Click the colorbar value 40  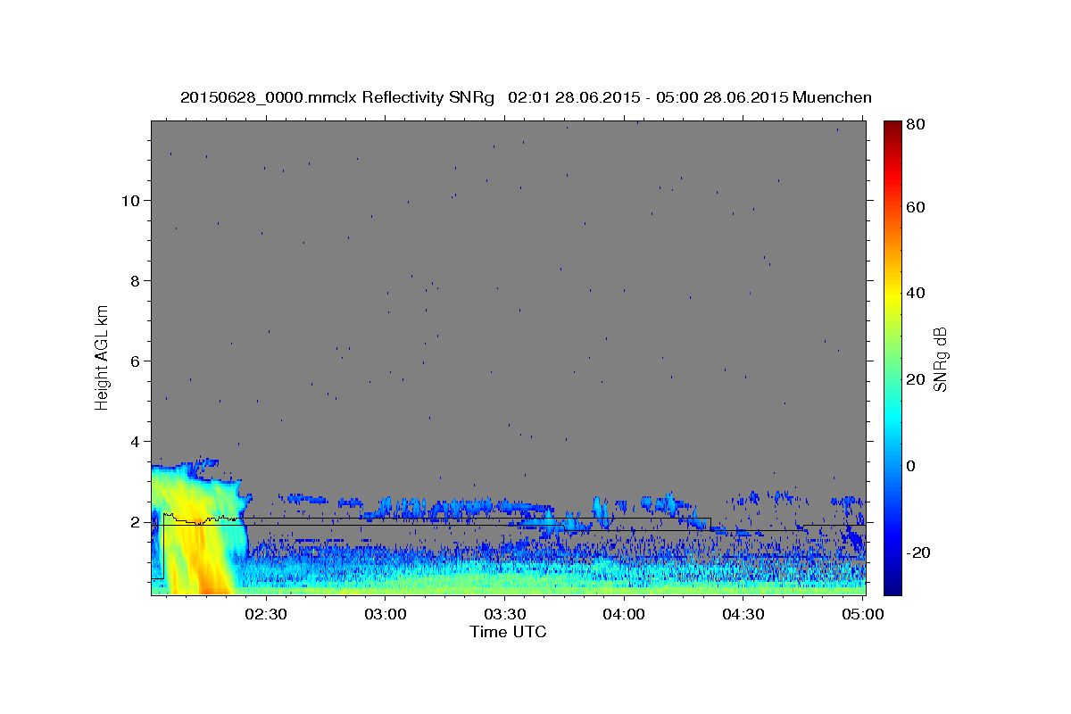(x=914, y=294)
